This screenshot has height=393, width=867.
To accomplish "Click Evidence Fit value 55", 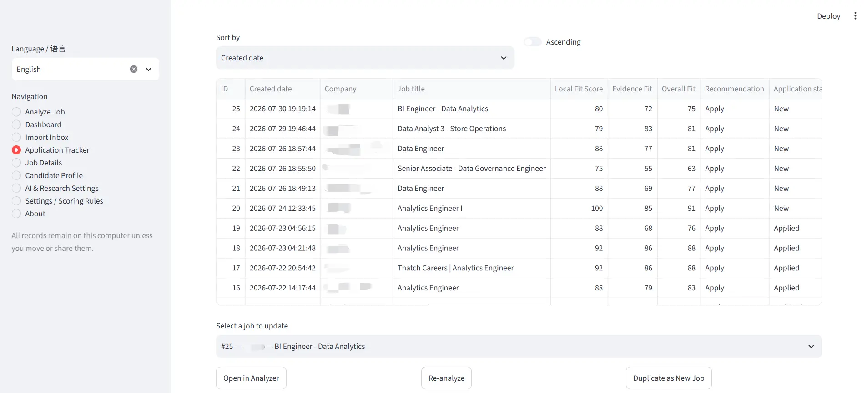I will point(632,169).
